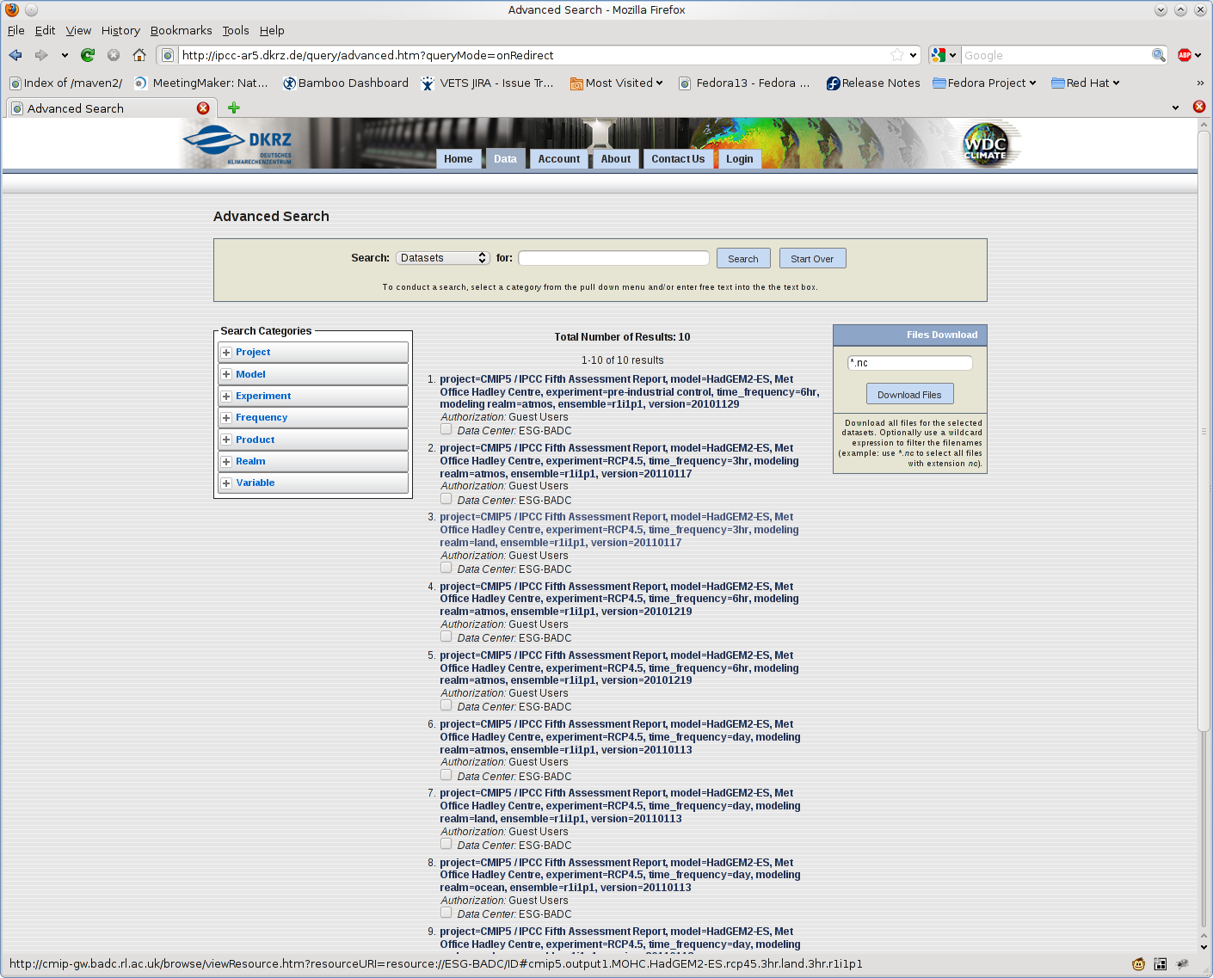1213x978 pixels.
Task: Click the Back navigation arrow
Action: 15,55
